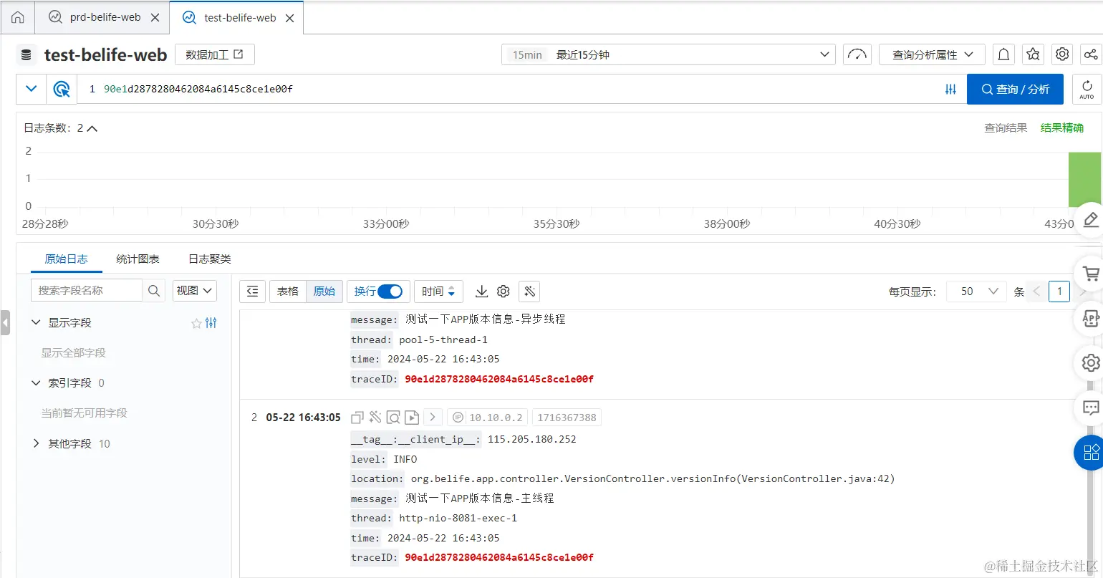Switch to prd-belife-web tab

click(x=105, y=17)
